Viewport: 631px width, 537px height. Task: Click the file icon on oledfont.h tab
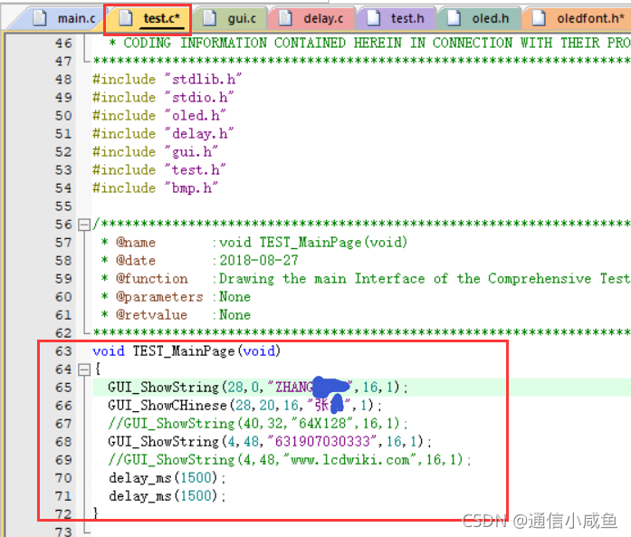pos(539,18)
